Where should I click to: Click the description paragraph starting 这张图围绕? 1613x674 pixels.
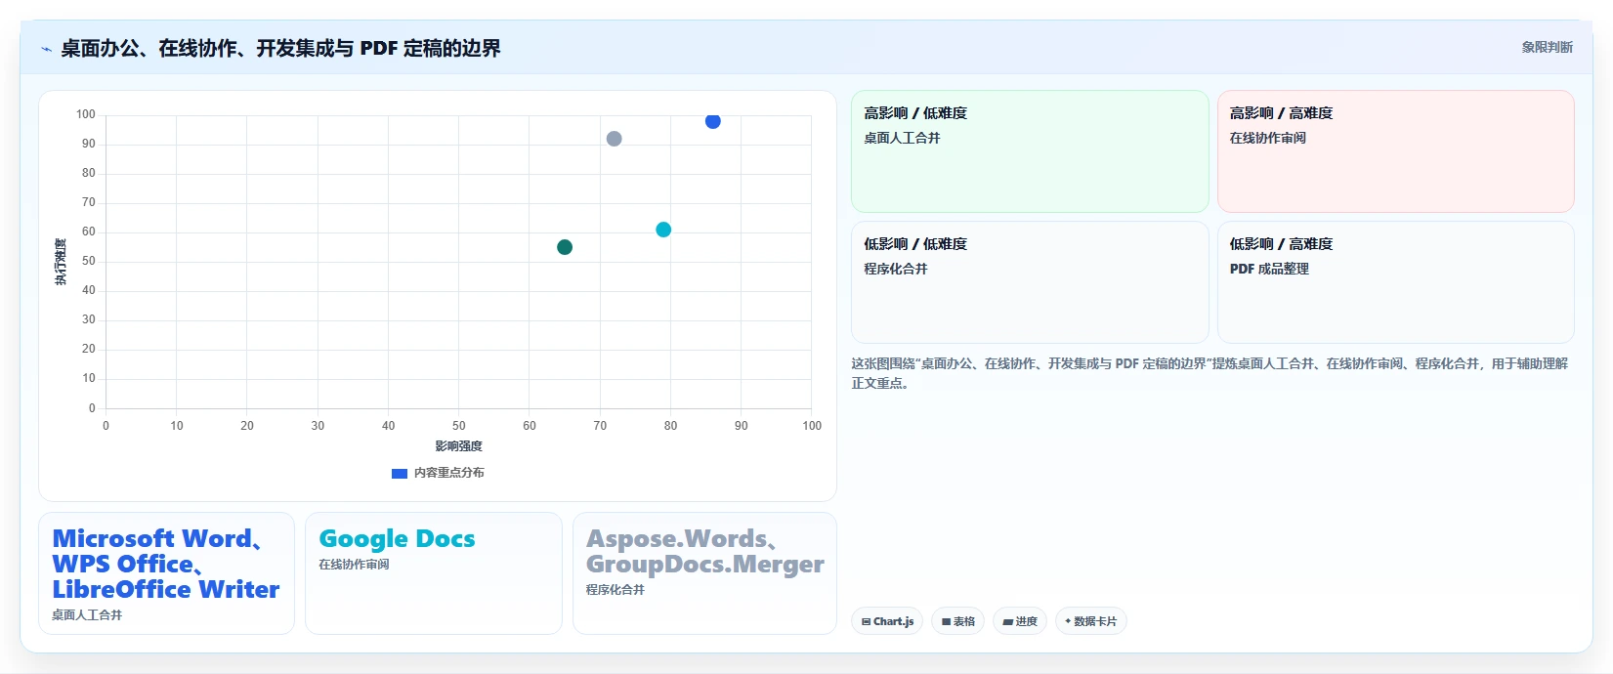point(1210,373)
